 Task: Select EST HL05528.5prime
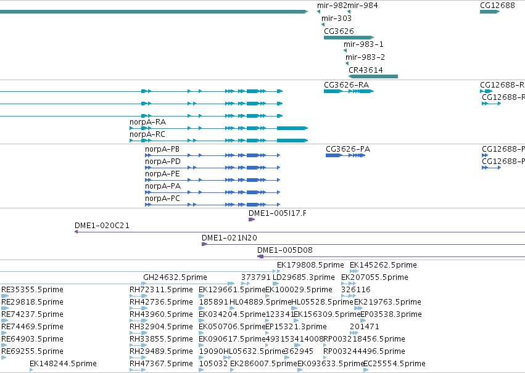tap(323, 303)
